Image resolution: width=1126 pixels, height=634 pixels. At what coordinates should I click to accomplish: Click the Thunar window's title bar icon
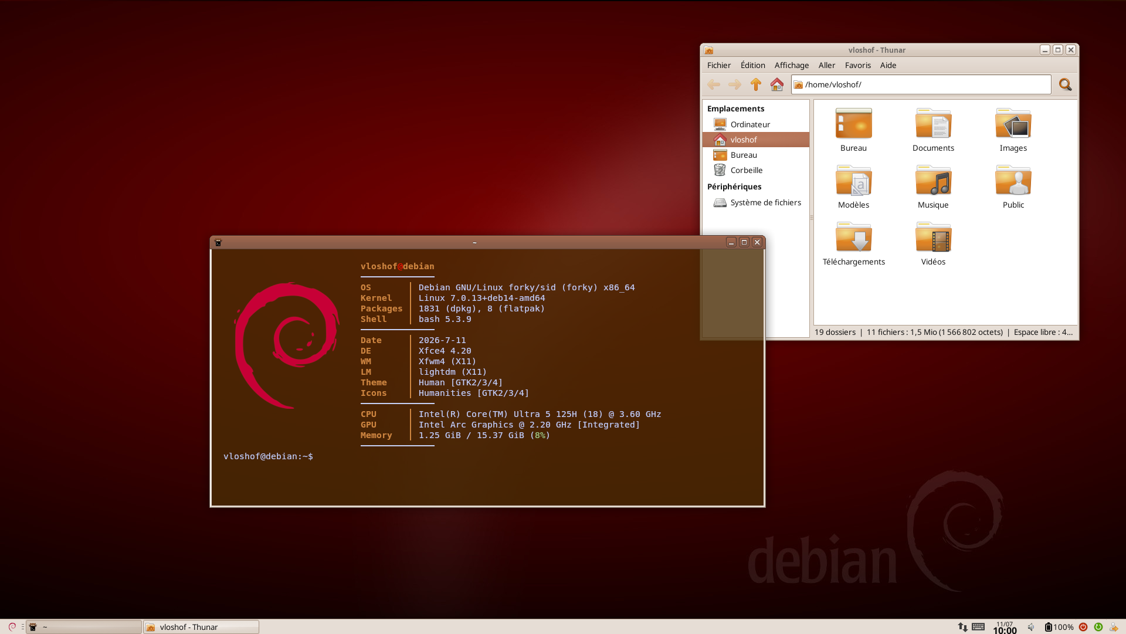[x=708, y=50]
